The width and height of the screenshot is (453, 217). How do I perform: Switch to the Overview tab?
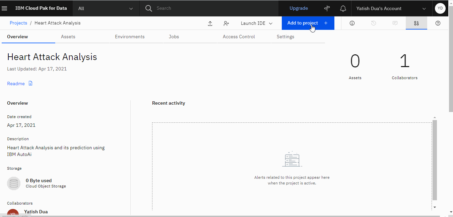[x=28, y=37]
